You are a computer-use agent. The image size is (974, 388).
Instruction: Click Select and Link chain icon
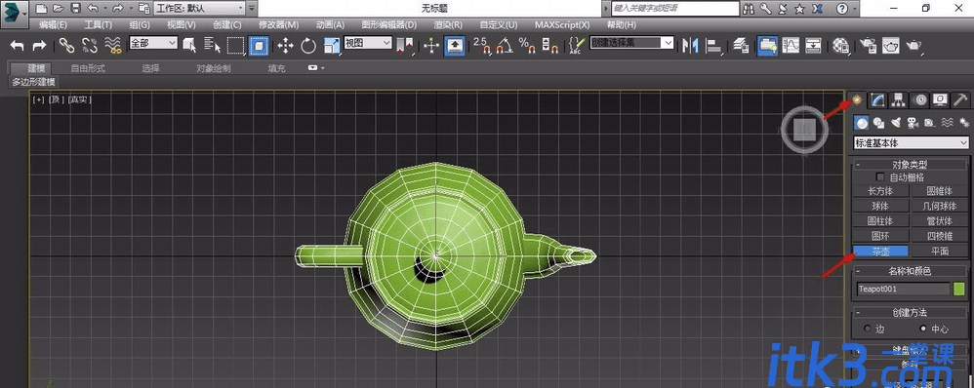[x=66, y=45]
